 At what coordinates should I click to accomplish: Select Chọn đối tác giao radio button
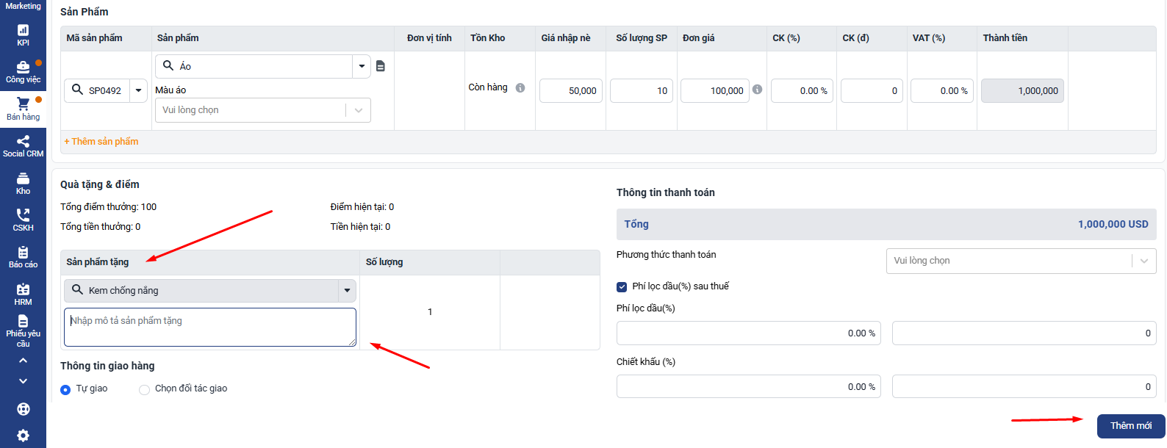[144, 389]
